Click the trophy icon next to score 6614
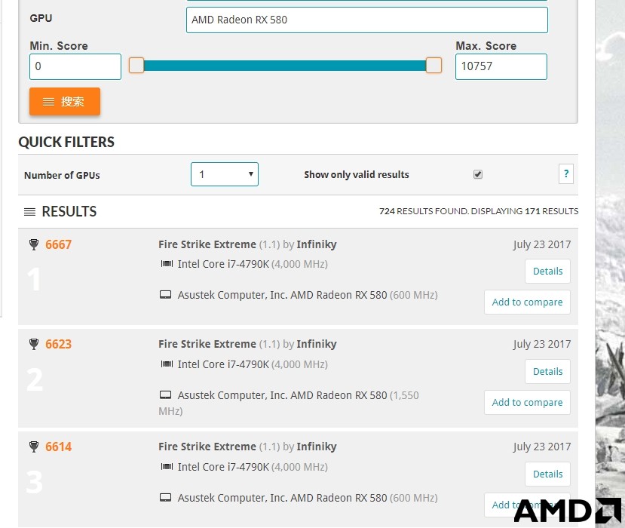Screen dimensions: 625x528 [34, 447]
